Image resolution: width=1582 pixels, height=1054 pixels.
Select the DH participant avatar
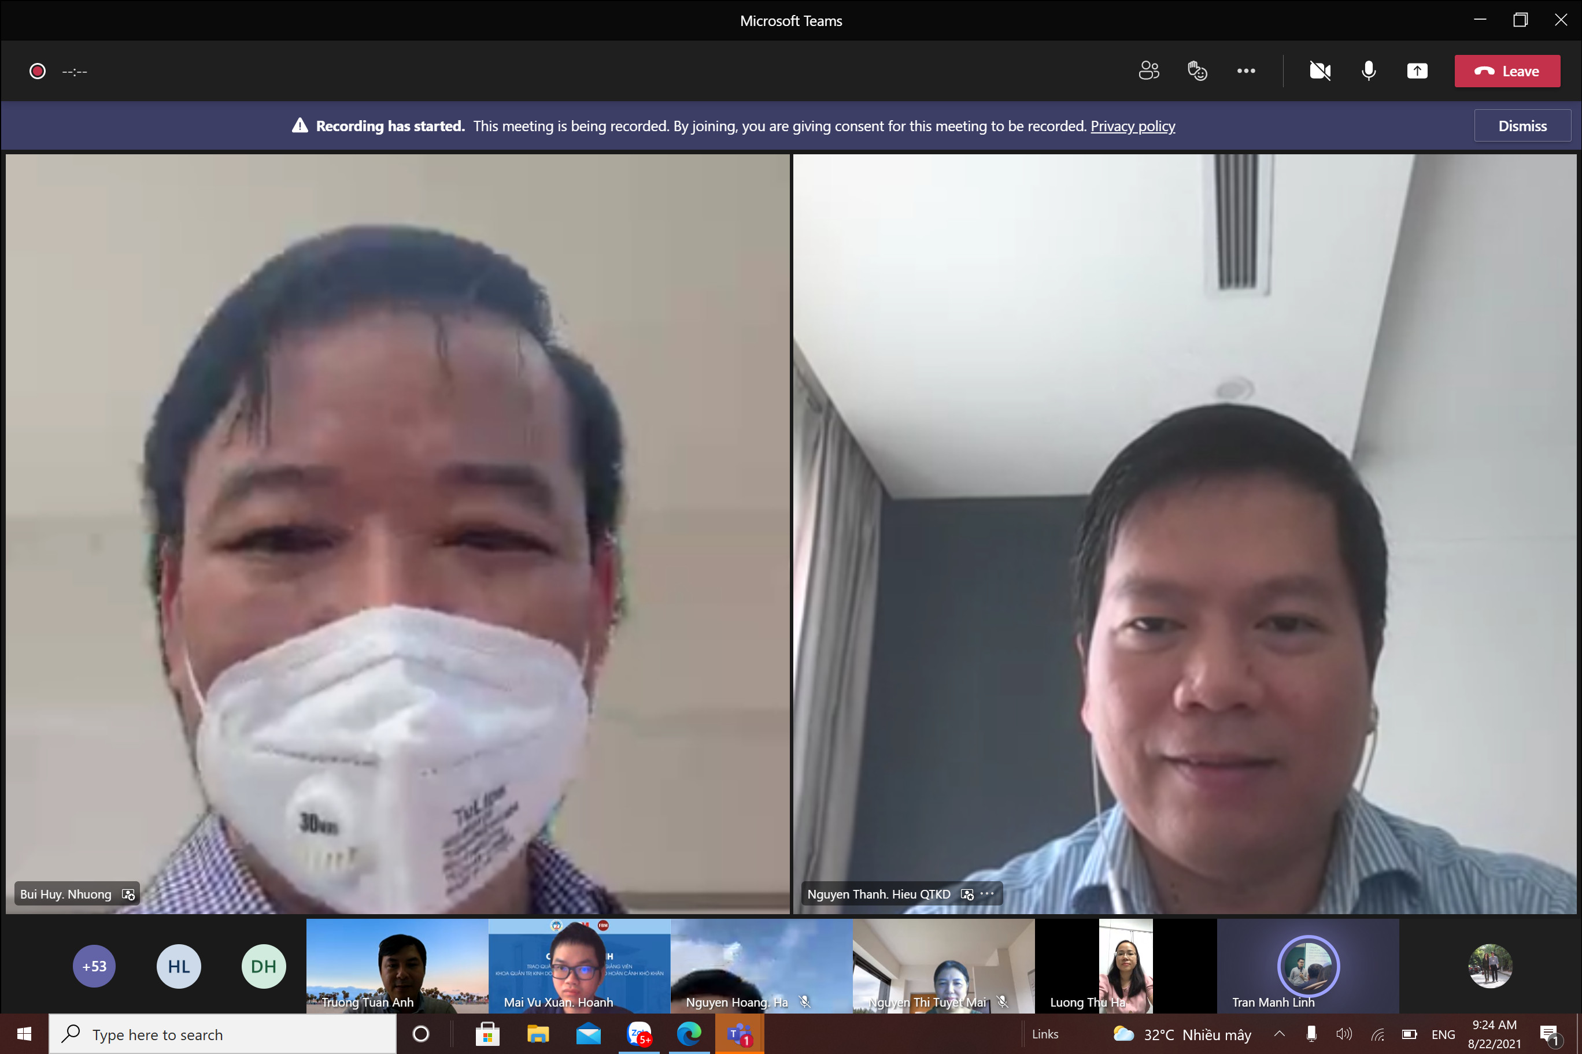point(263,966)
